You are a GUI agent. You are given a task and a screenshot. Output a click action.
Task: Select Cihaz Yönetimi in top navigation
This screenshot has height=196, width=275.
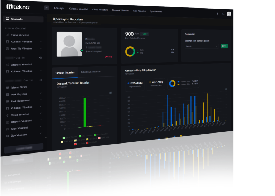(x=100, y=10)
